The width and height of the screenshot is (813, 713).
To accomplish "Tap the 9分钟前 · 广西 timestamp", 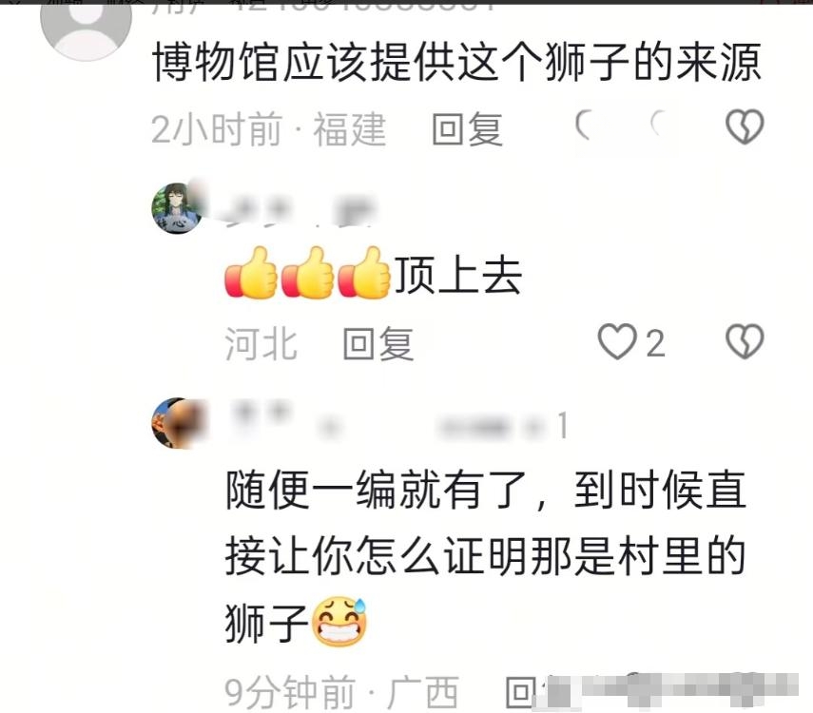I will (341, 692).
